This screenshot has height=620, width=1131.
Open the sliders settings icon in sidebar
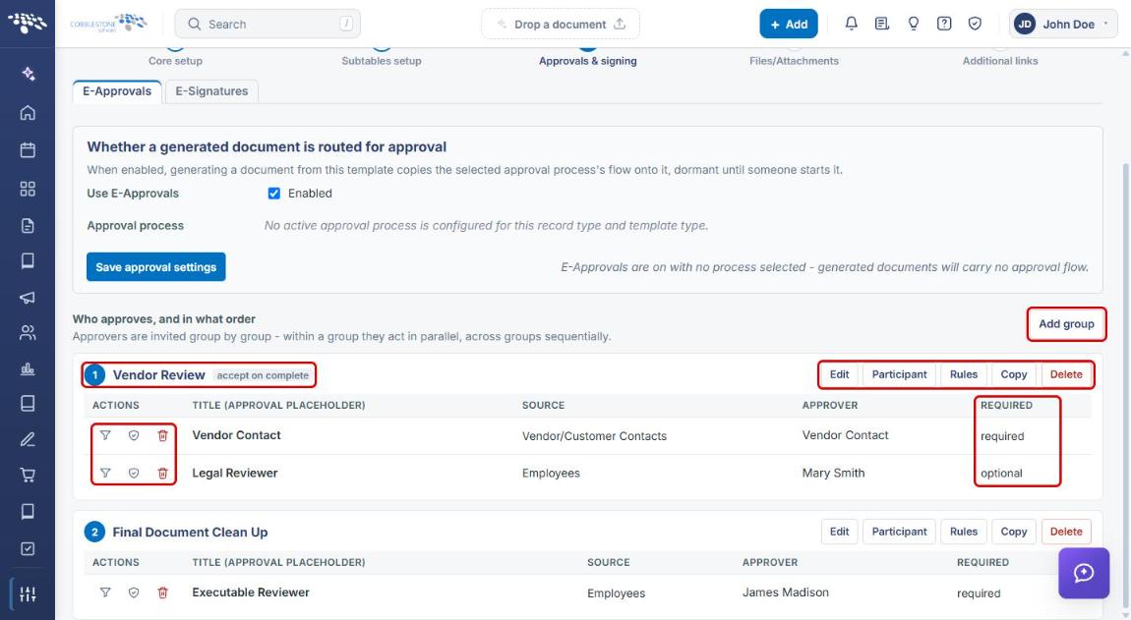(x=28, y=594)
